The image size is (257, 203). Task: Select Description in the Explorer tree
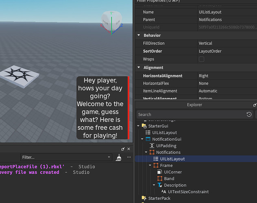pyautogui.click(x=175, y=185)
